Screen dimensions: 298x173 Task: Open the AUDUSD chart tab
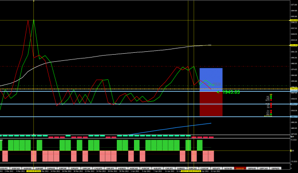27,168
